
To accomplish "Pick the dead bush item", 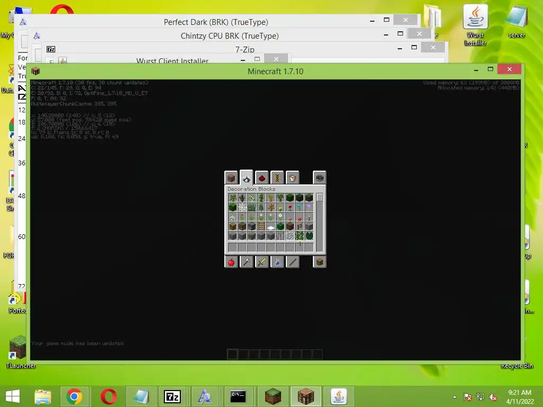I will click(271, 207).
